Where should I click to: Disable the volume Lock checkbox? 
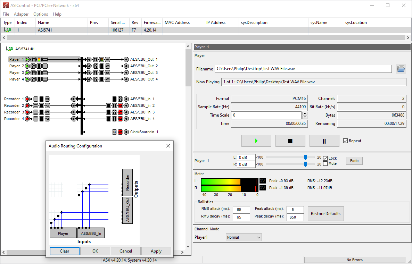tap(325, 158)
